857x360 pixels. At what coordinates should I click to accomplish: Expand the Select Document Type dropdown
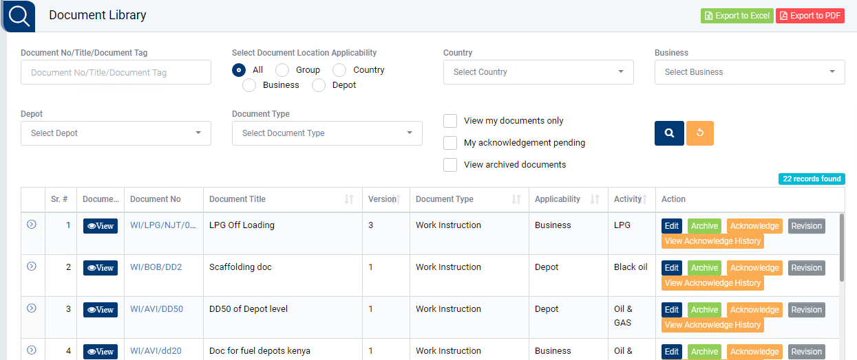coord(327,133)
